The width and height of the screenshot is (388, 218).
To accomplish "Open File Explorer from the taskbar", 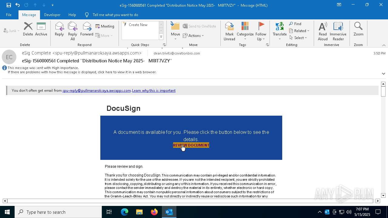I will (x=139, y=212).
